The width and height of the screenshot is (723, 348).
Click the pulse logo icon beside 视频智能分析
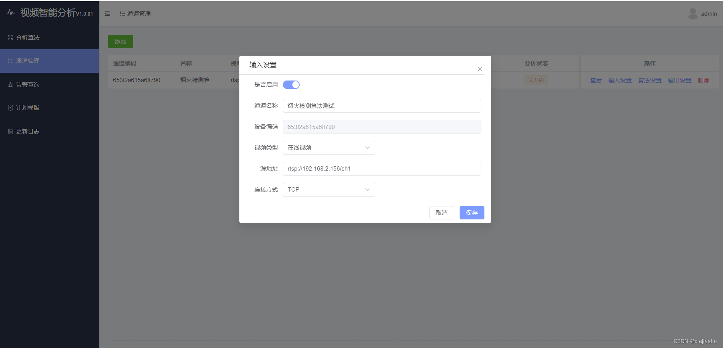(x=11, y=13)
